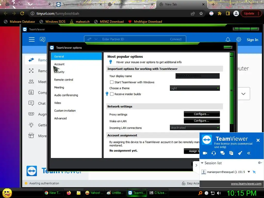Click the video camera icon in session panel
Image resolution: width=264 pixels, height=198 pixels.
(x=205, y=153)
